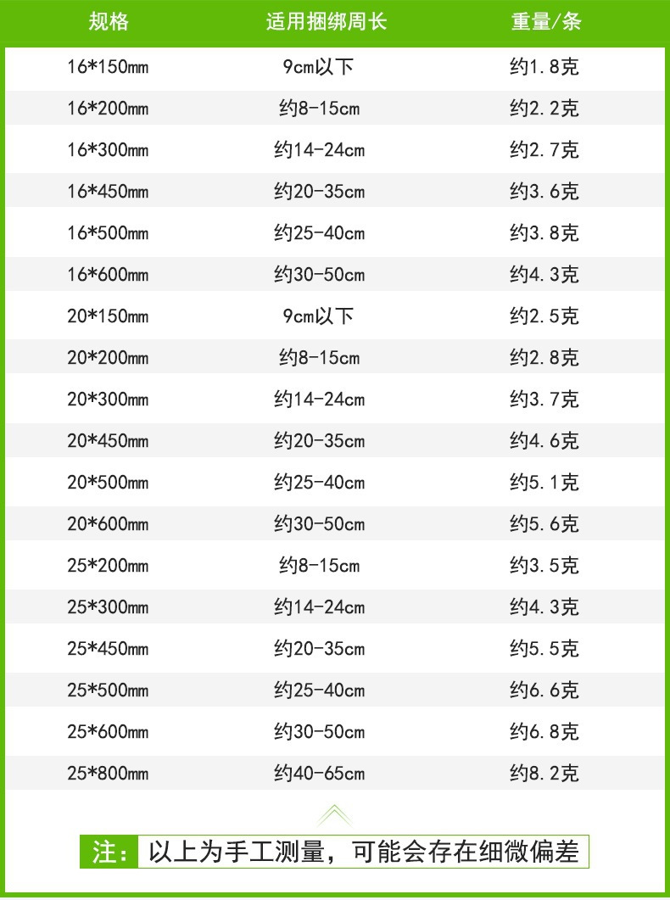Select the 约5.1克 weight cell
The image size is (670, 900).
point(544,483)
